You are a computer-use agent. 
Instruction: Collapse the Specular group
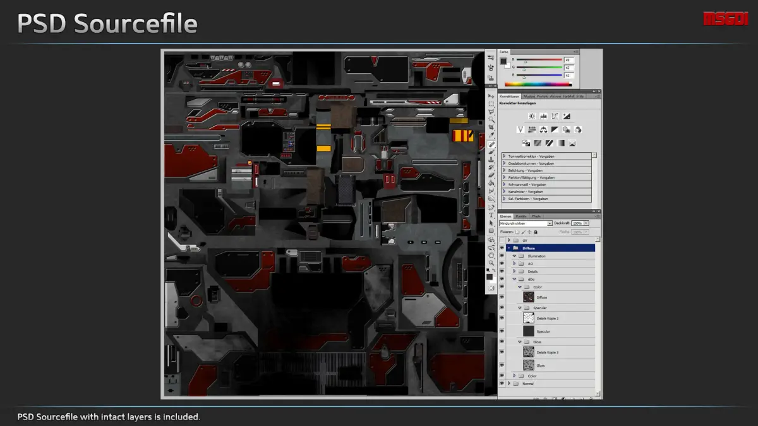coord(520,308)
